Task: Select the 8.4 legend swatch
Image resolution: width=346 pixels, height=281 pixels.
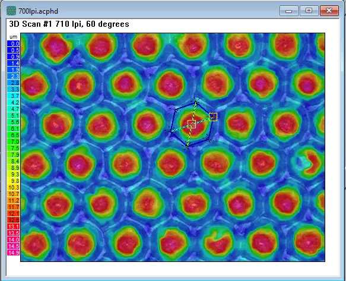Action: tap(13, 161)
